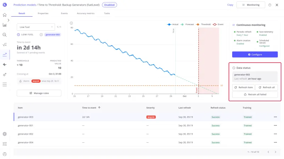The image size is (284, 159).
Task: Switch to the Tasks tab
Action: tap(107, 13)
